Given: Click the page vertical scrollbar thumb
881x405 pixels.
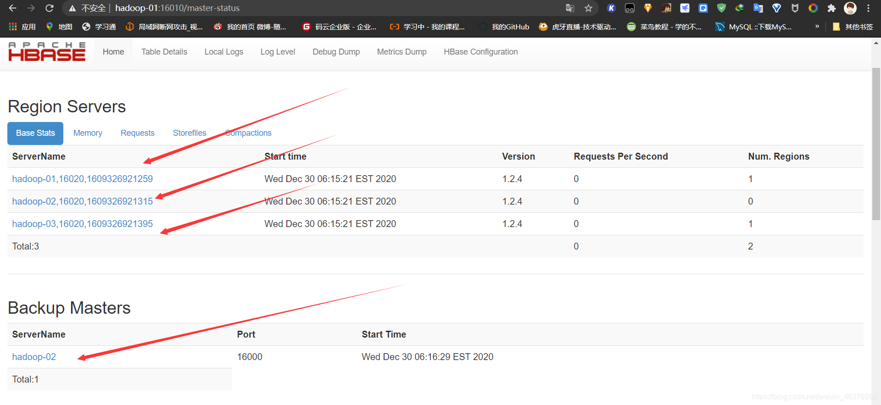Looking at the screenshot, I should tap(876, 144).
